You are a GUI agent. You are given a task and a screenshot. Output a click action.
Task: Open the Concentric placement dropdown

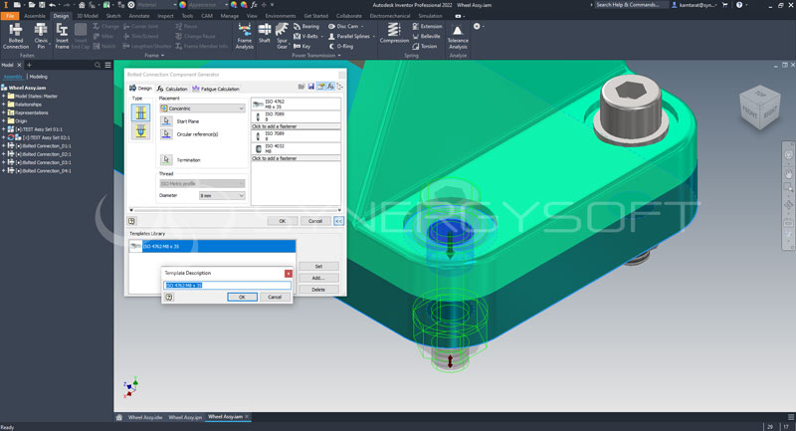click(201, 108)
